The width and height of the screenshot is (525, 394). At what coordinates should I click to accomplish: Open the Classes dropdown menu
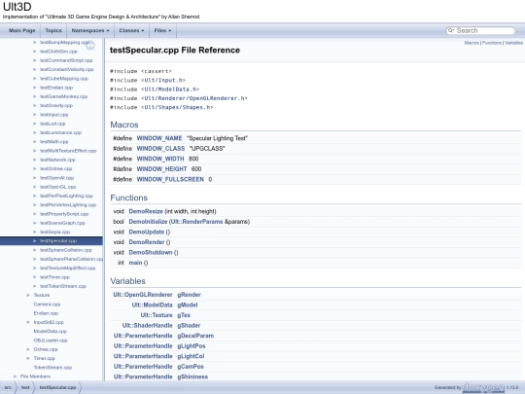[131, 30]
